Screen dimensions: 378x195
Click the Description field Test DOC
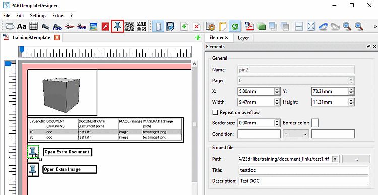pyautogui.click(x=303, y=181)
